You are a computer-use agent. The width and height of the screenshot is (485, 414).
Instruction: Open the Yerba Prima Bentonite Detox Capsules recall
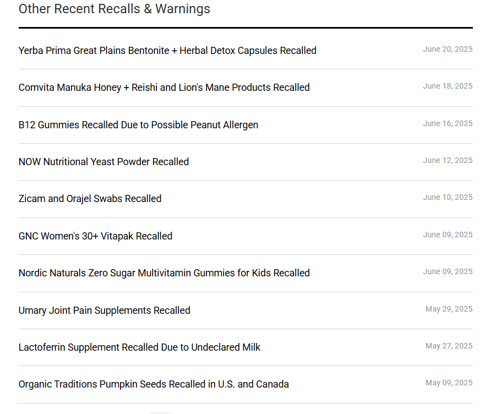167,51
